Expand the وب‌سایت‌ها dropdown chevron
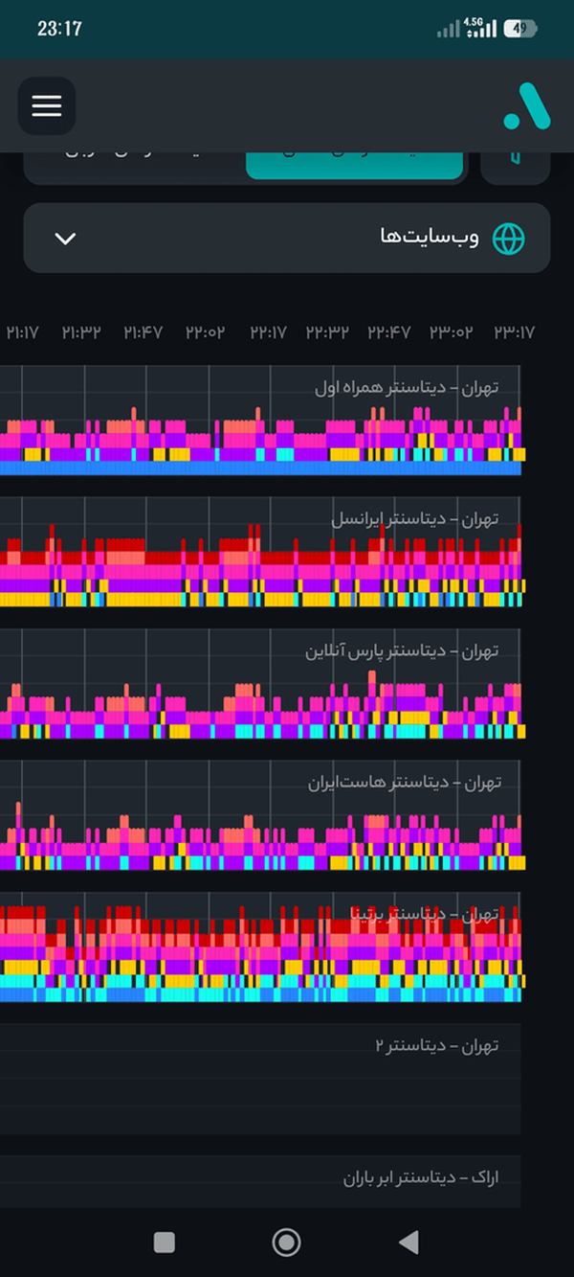The width and height of the screenshot is (574, 1277). coord(65,239)
